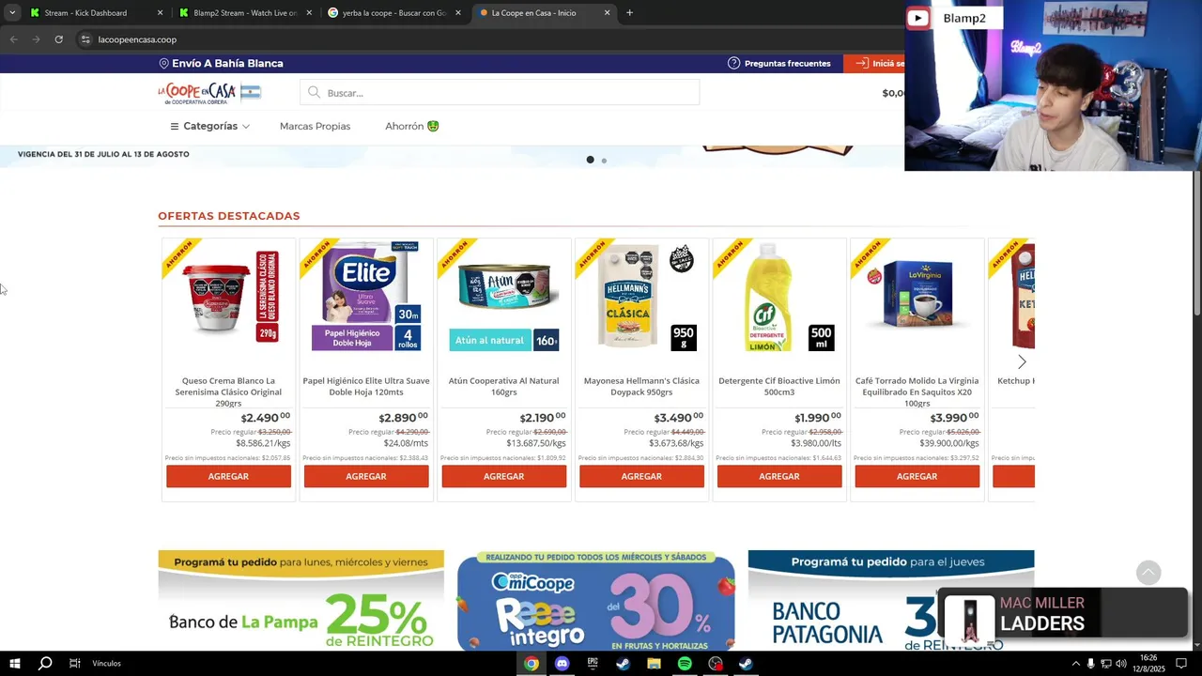The height and width of the screenshot is (676, 1202).
Task: Select the first carousel banner dot
Action: click(x=590, y=160)
